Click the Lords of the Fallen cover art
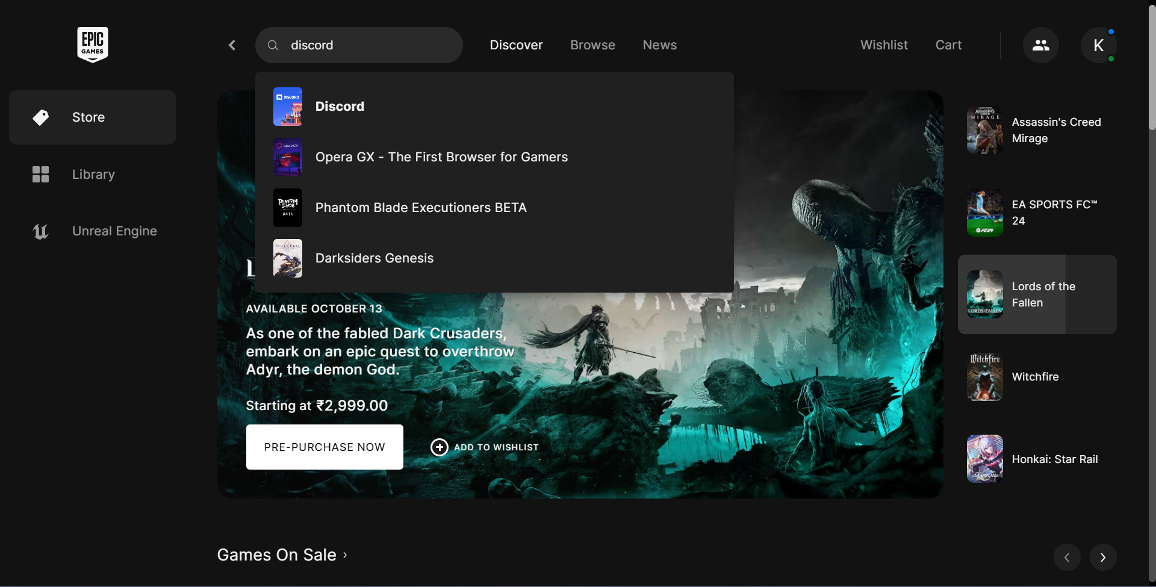This screenshot has height=587, width=1156. (985, 294)
